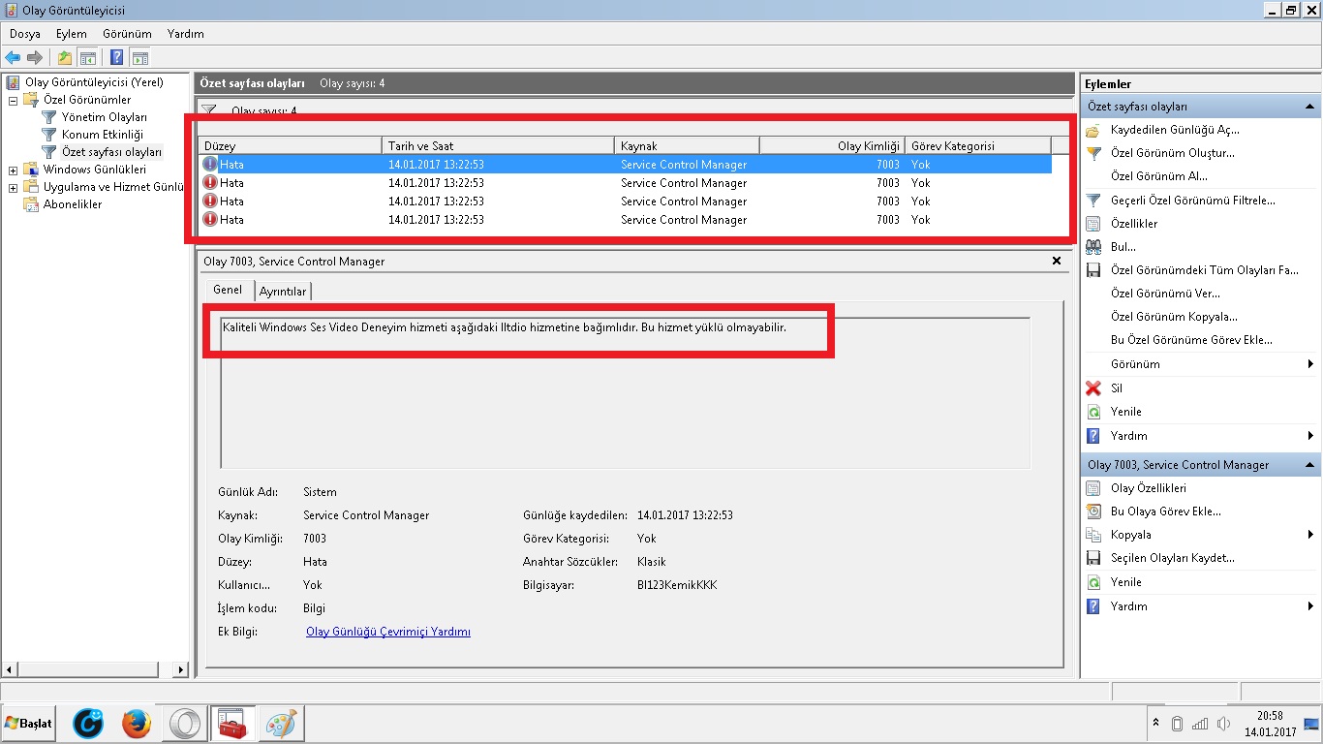This screenshot has width=1323, height=744.
Task: Click the Back arrow toolbar icon
Action: point(13,57)
